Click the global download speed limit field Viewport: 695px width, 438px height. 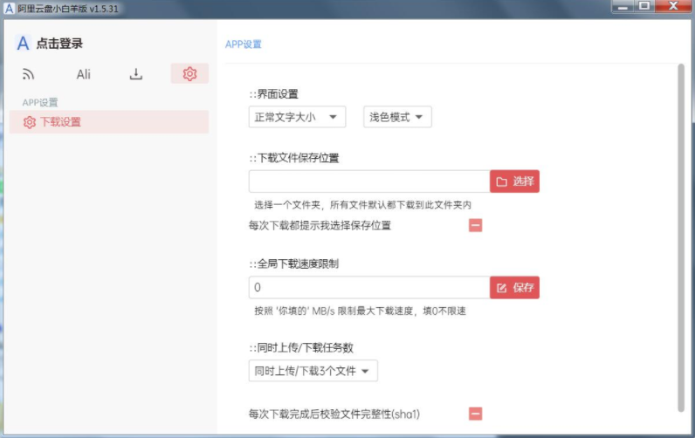(368, 287)
